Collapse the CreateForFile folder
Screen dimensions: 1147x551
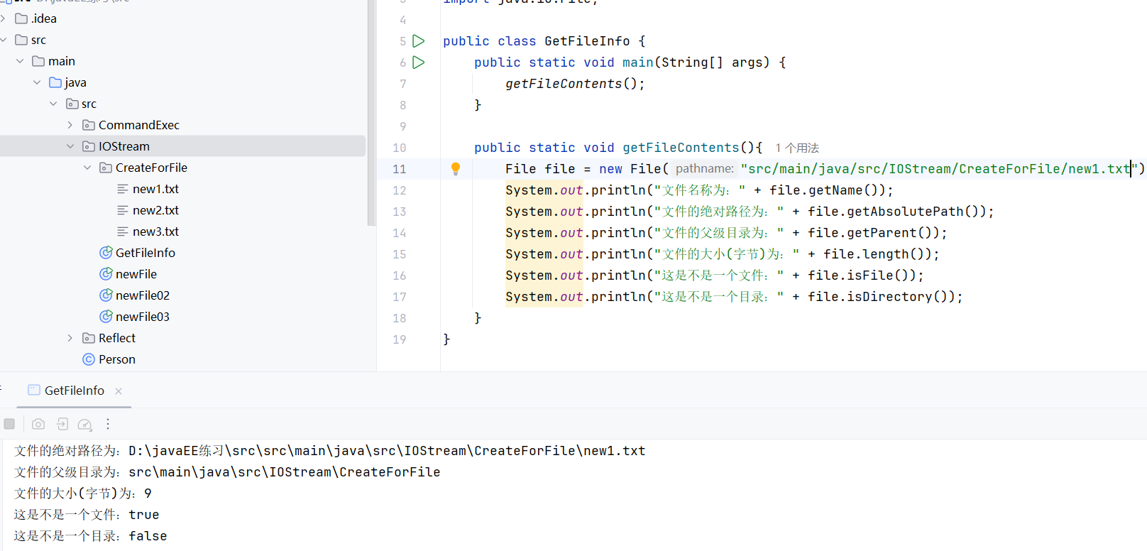[87, 168]
